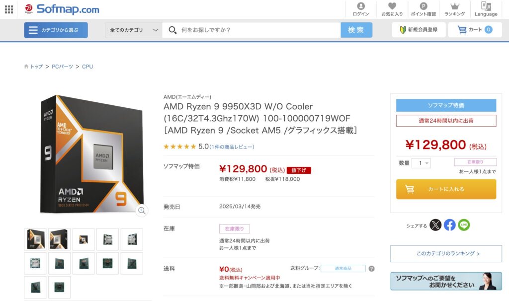
Task: Select the third thumbnail in the first gallery row
Action: 84,239
